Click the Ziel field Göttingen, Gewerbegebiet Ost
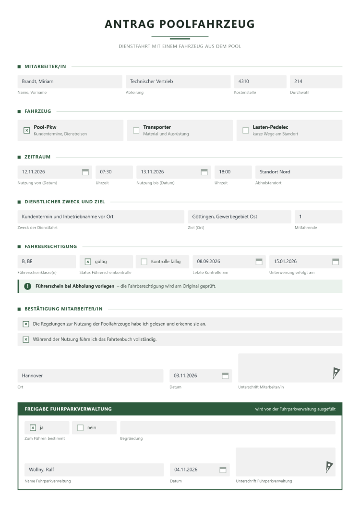Viewport: 360px width, 509px height. point(240,217)
